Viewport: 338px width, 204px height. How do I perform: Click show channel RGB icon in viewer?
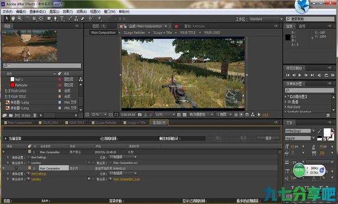151,115
